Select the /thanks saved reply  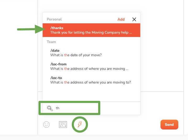(91, 30)
